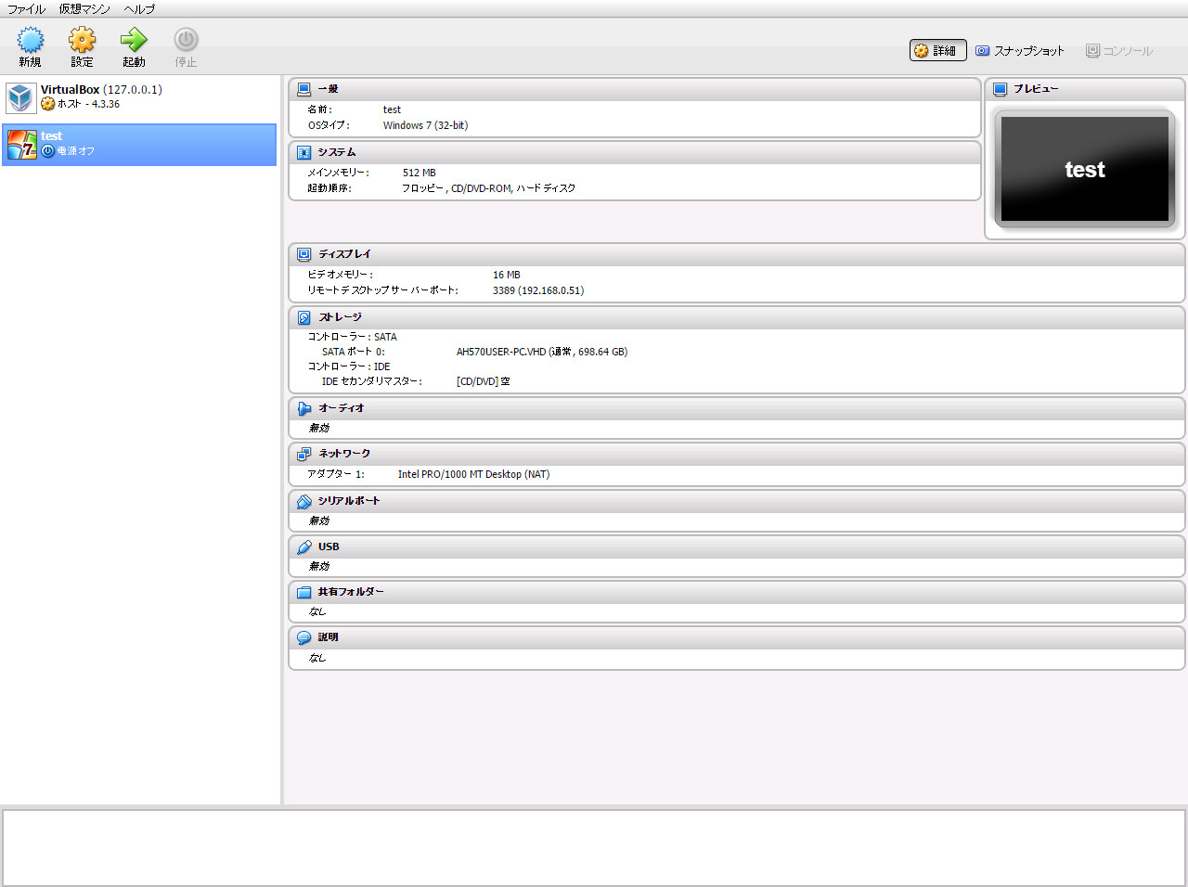The width and height of the screenshot is (1188, 887).
Task: Click the 一般 section title
Action: click(x=328, y=89)
